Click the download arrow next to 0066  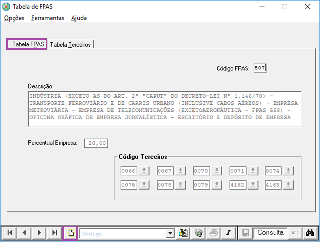click(x=144, y=171)
